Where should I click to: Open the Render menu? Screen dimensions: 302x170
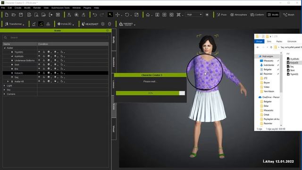pos(37,8)
